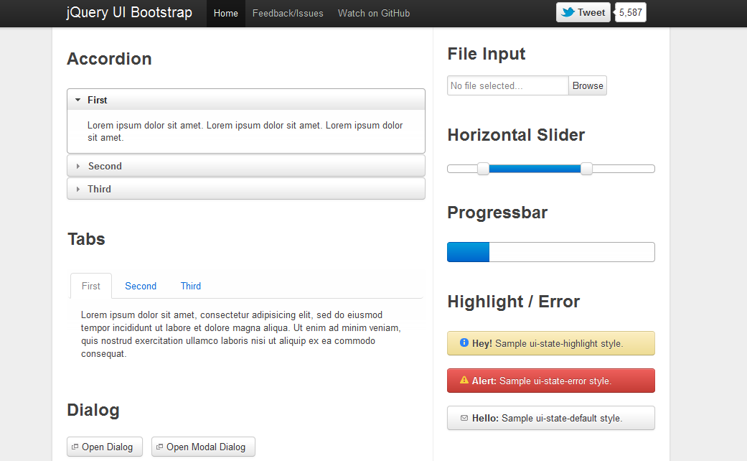Click the No file selected input field
Image resolution: width=747 pixels, height=461 pixels.
[x=507, y=85]
